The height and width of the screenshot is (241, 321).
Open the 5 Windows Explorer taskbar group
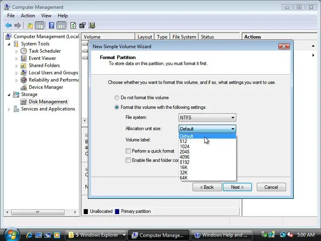96,235
